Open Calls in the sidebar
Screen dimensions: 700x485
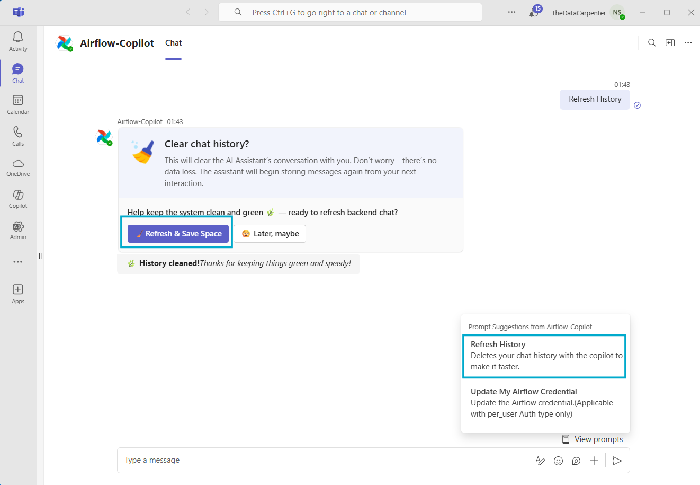(x=18, y=136)
